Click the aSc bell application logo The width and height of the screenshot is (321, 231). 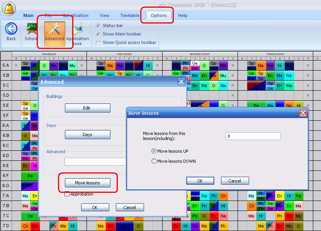click(8, 8)
